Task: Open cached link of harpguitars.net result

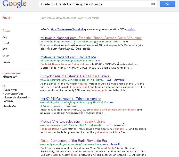Action: pos(109,80)
